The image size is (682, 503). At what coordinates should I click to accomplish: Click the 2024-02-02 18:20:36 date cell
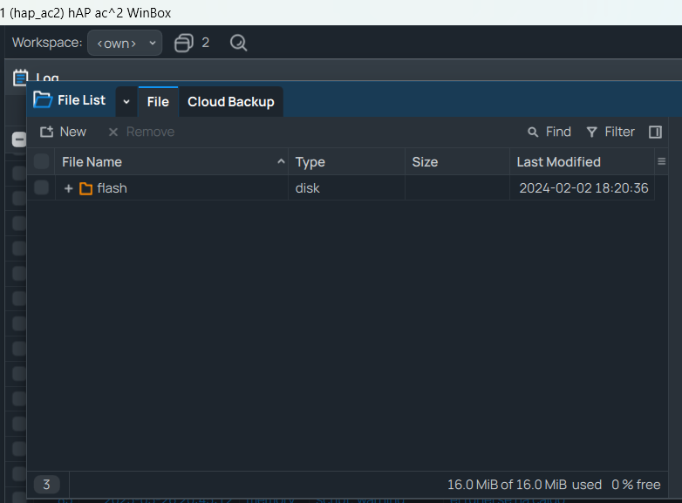click(x=583, y=188)
